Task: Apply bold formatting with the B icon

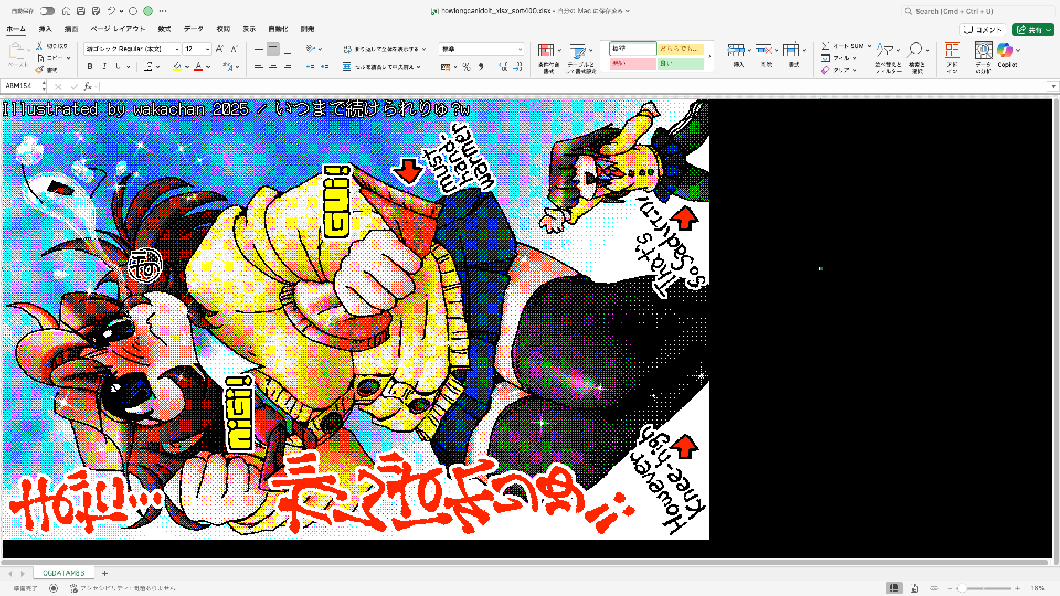Action: click(x=89, y=66)
